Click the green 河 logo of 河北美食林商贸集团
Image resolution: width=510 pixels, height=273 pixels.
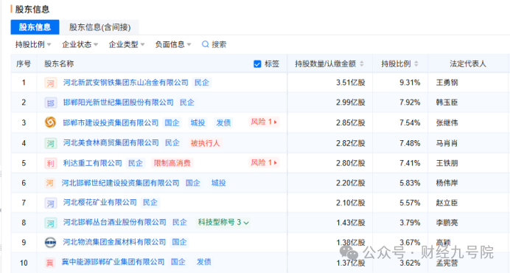50,143
